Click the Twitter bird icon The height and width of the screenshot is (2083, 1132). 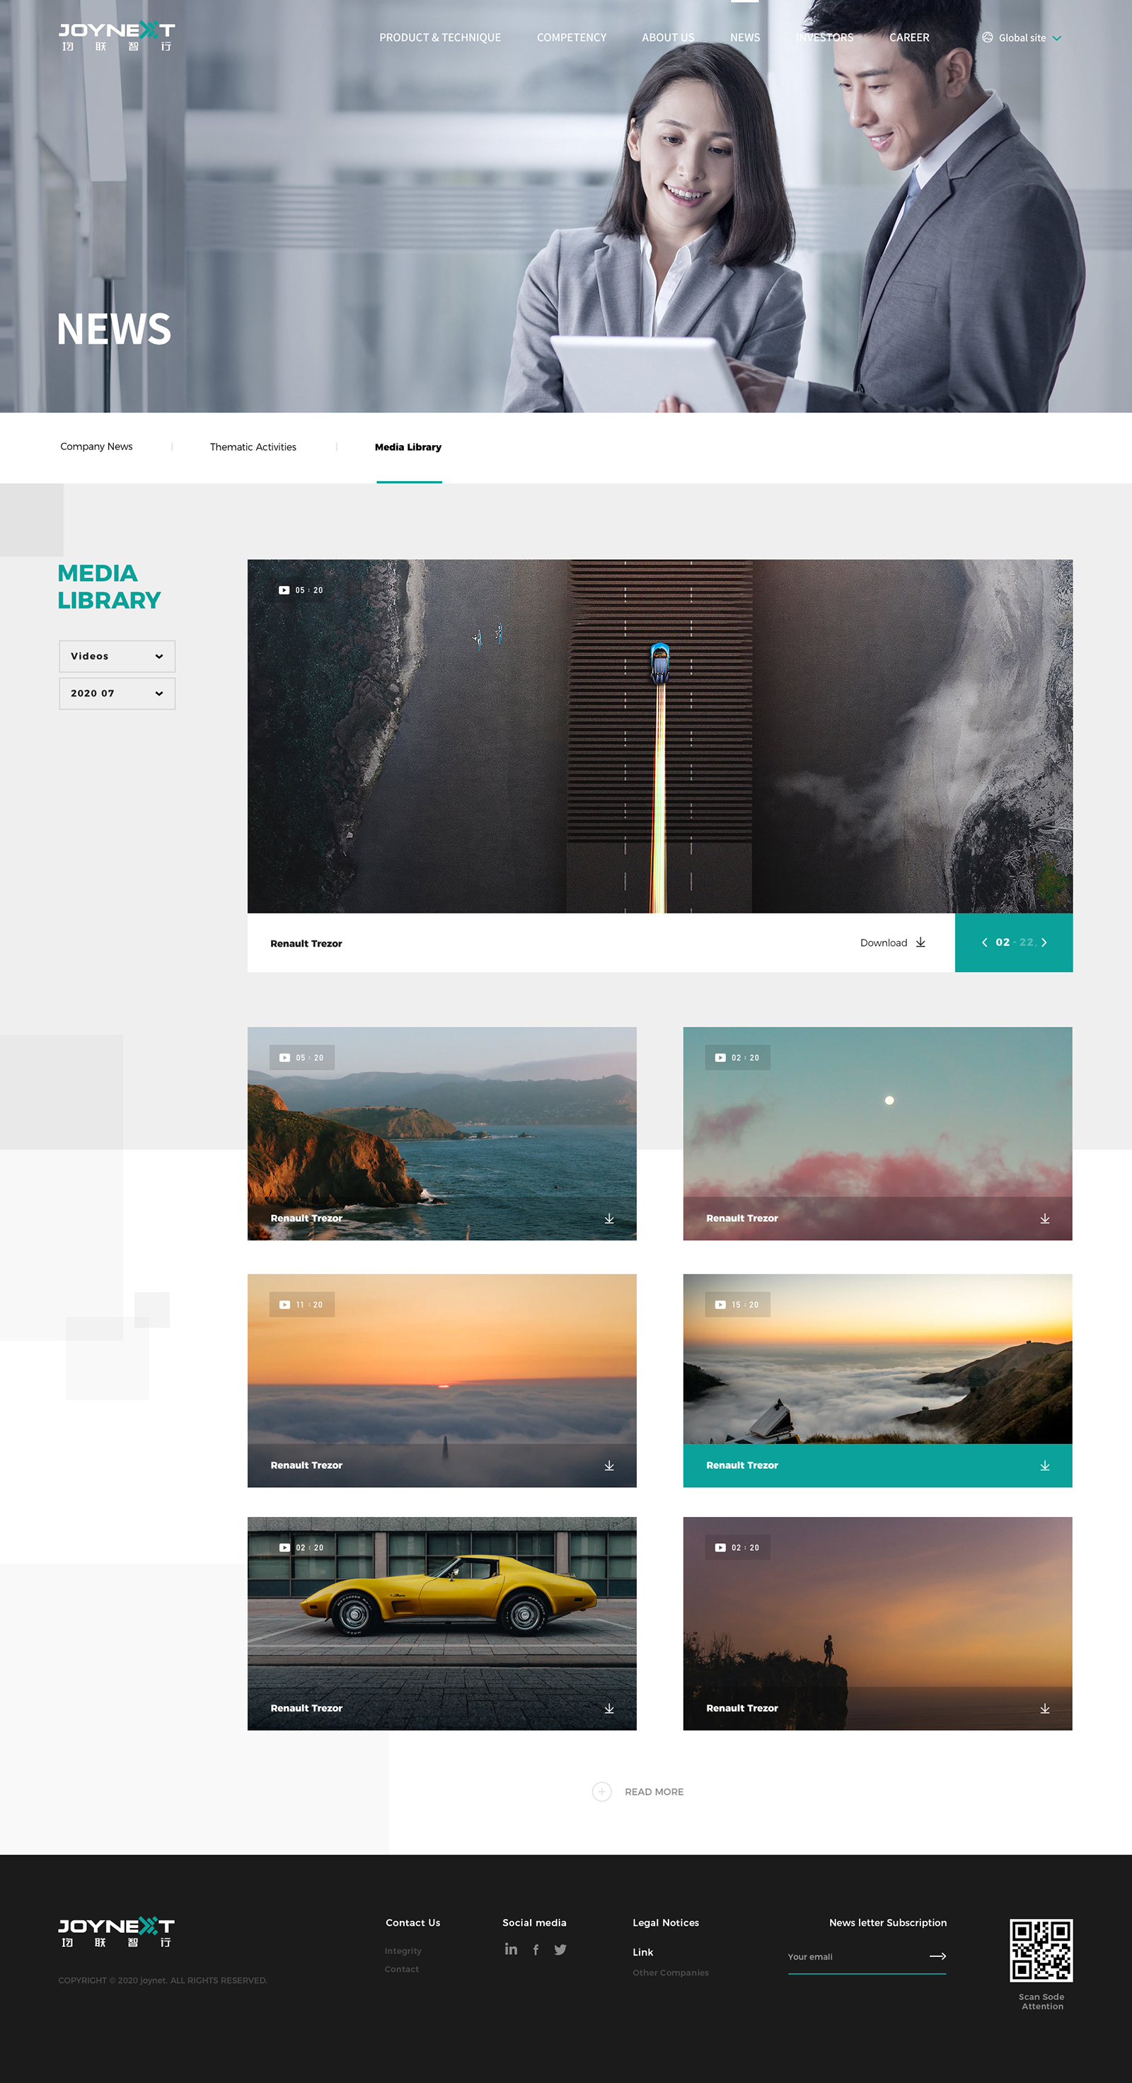(560, 1949)
